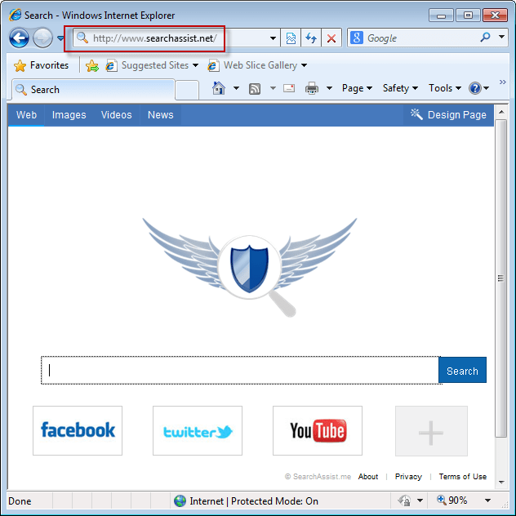Open the Favorites button
The width and height of the screenshot is (516, 516).
tap(41, 65)
